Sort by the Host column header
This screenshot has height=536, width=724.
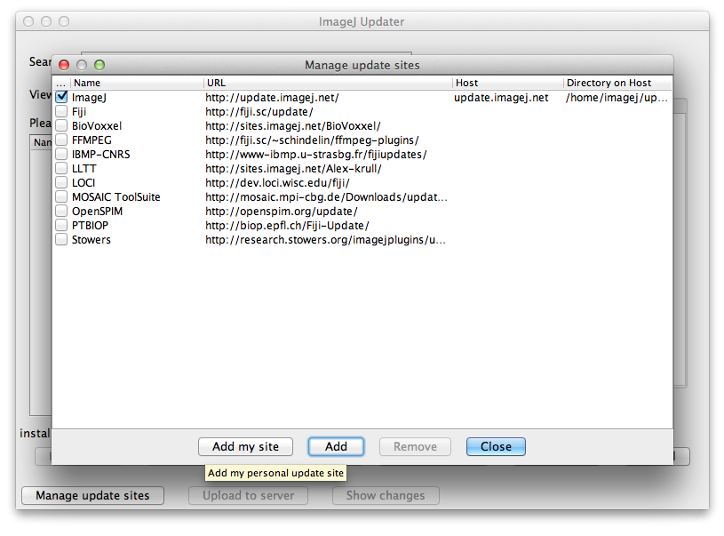507,83
